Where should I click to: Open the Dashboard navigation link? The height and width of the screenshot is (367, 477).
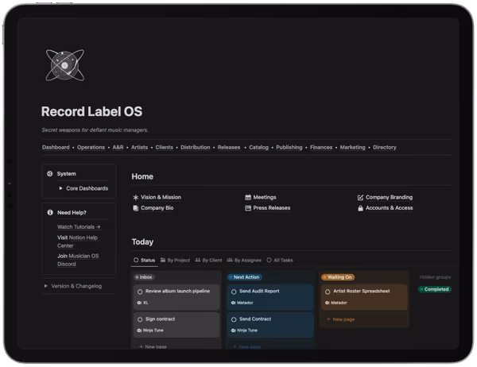coord(56,148)
